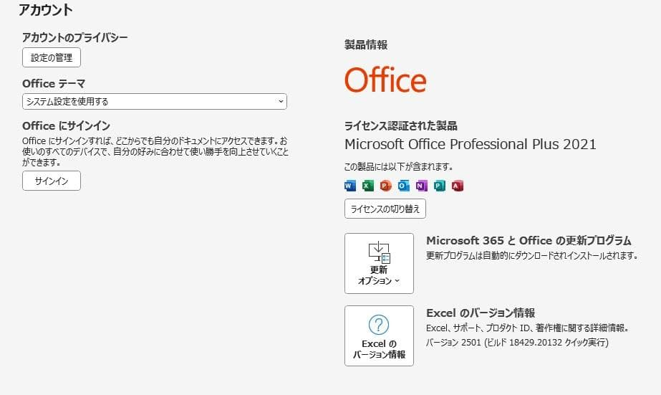The height and width of the screenshot is (395, 661).
Task: Click the Access app icon
Action: [458, 186]
